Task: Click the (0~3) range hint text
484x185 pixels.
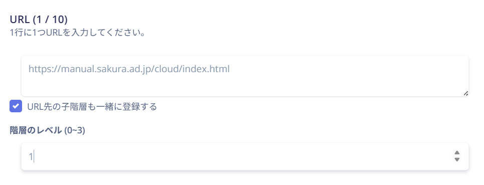Action: [74, 131]
